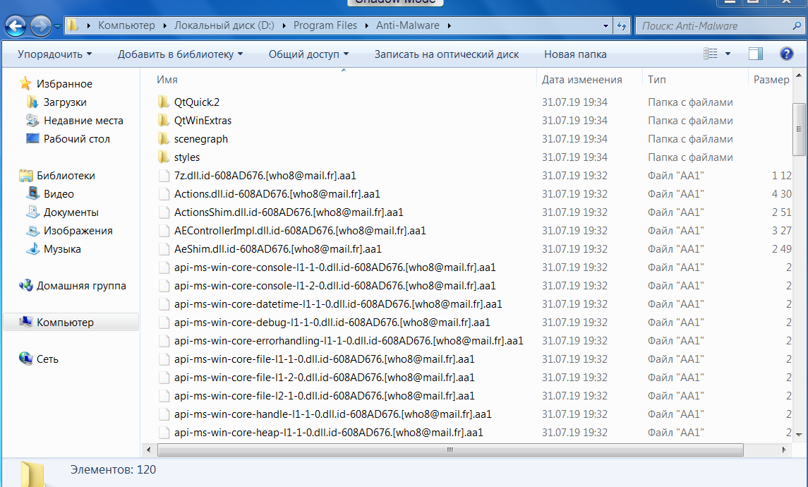
Task: Select api-ms-win-core-file-l1-1-0.dll file
Action: pyautogui.click(x=324, y=359)
